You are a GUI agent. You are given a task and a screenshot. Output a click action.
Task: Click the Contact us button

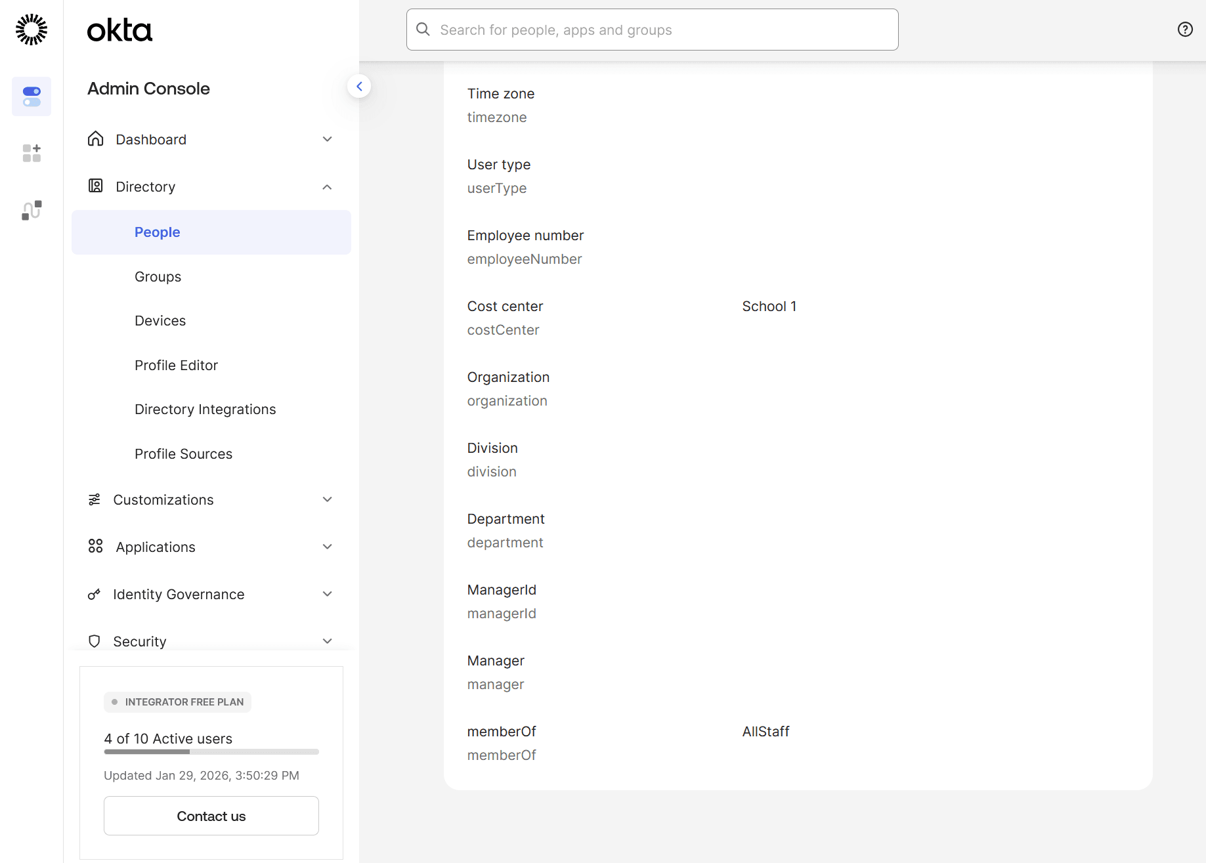(x=211, y=816)
